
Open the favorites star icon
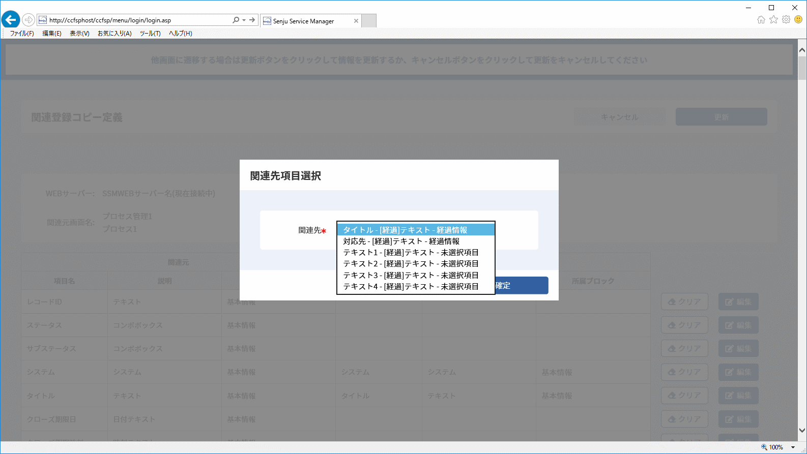pos(773,20)
